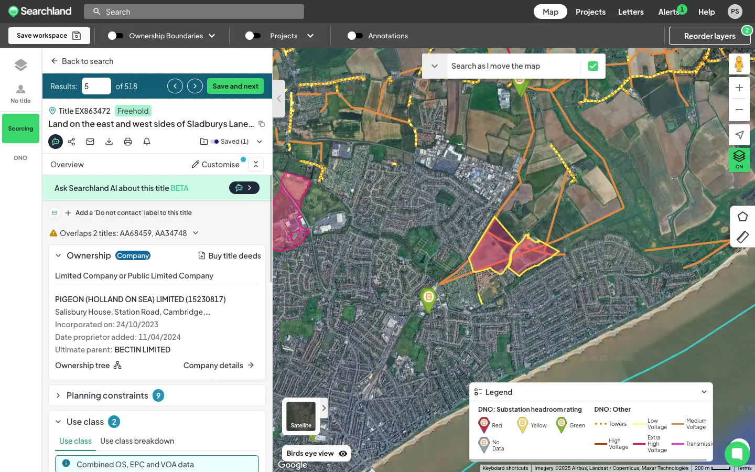Screen dimensions: 755x472
Task: Expand the Overlaps 2 titles section
Action: pyautogui.click(x=195, y=233)
